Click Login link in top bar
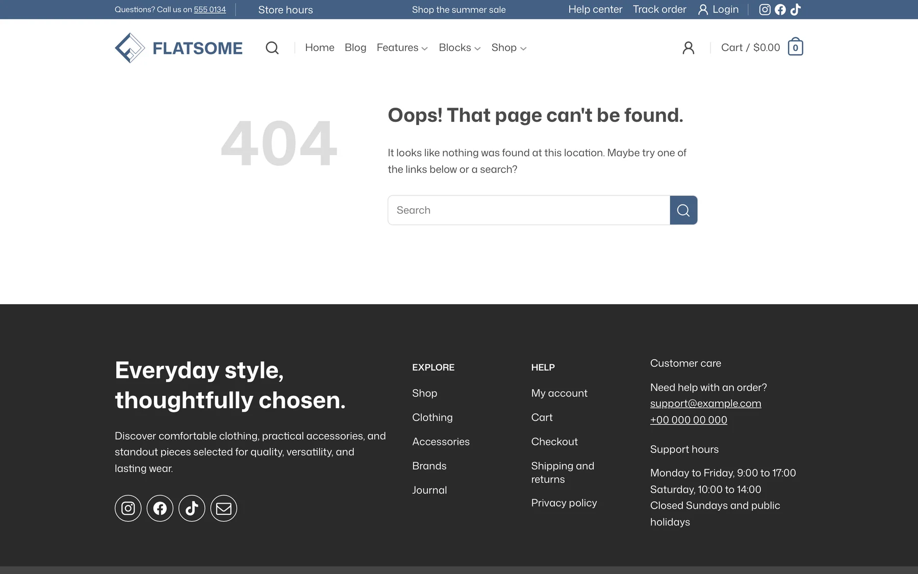 (718, 9)
